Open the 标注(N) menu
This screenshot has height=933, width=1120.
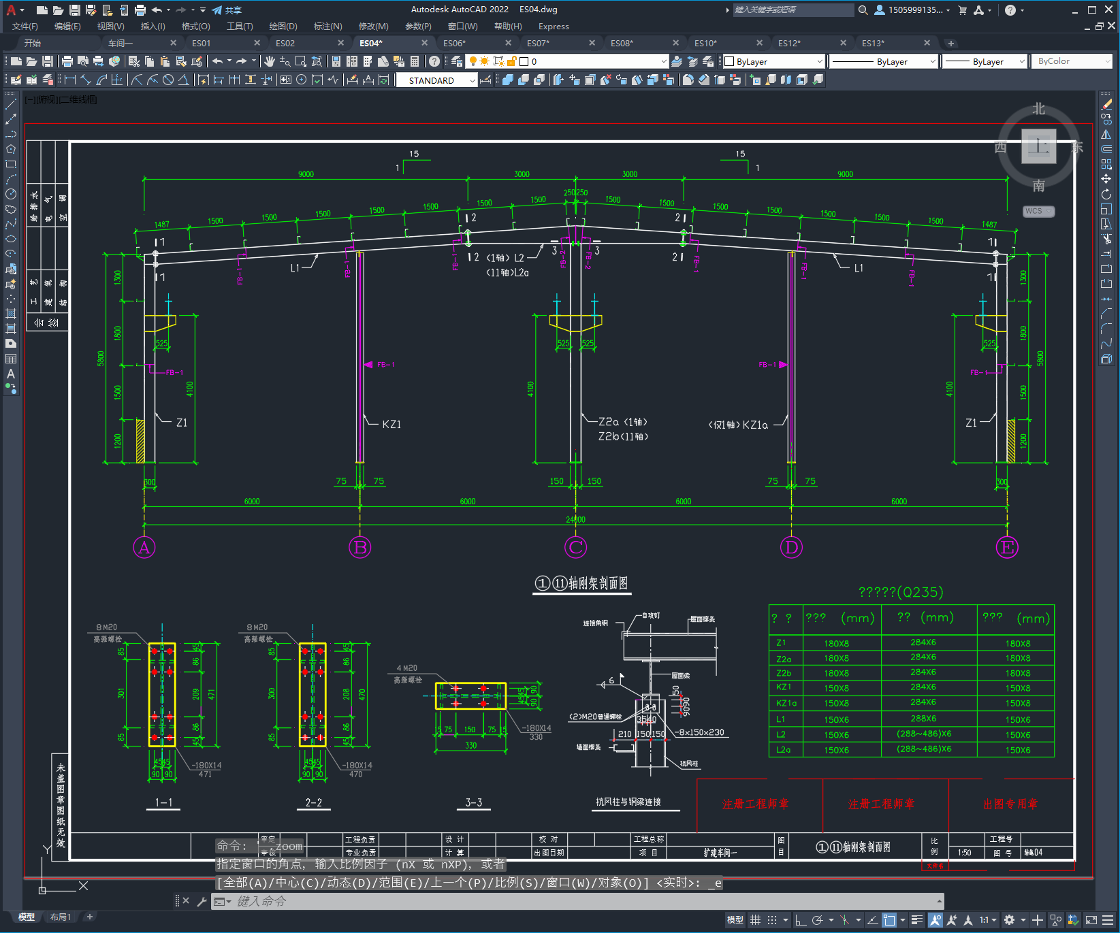click(327, 27)
